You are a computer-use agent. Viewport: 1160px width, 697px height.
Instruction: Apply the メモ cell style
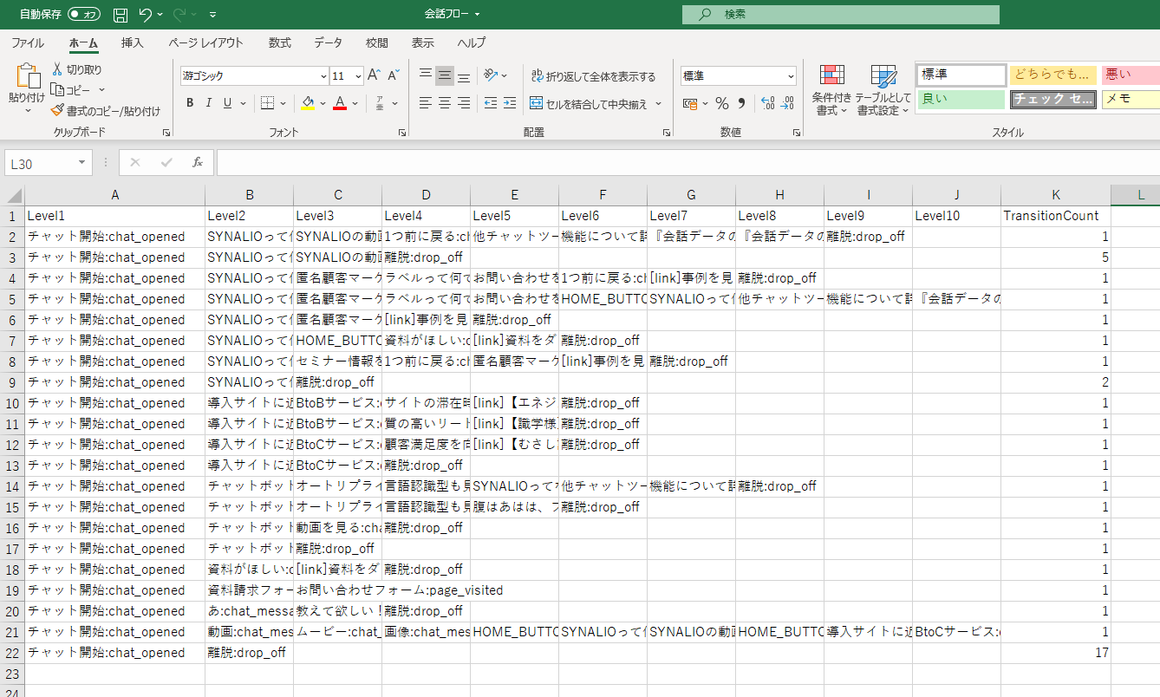[1131, 99]
